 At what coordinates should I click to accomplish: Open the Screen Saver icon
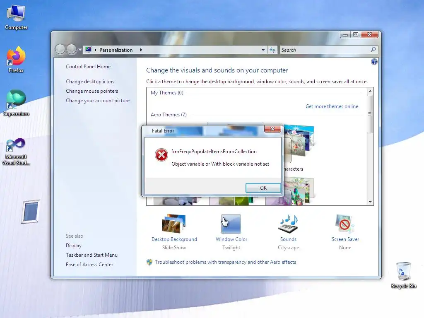[x=345, y=224]
